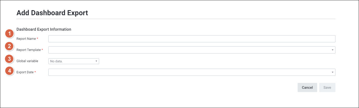Screen dimensions: 359x108
Task: Click the Report Name label
Action: pyautogui.click(x=26, y=39)
